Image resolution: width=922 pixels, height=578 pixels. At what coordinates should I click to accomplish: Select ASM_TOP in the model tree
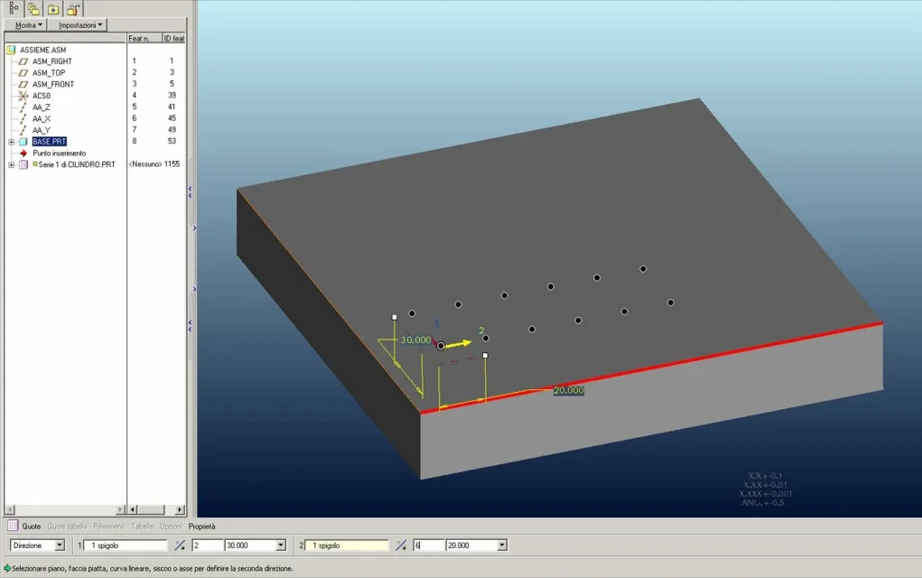49,73
